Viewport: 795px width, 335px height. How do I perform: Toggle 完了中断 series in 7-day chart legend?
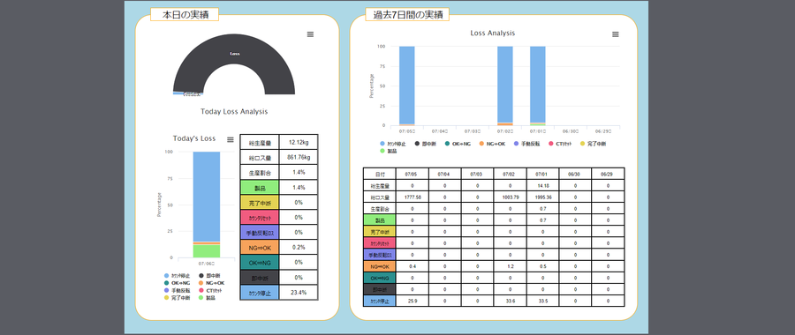click(x=594, y=144)
